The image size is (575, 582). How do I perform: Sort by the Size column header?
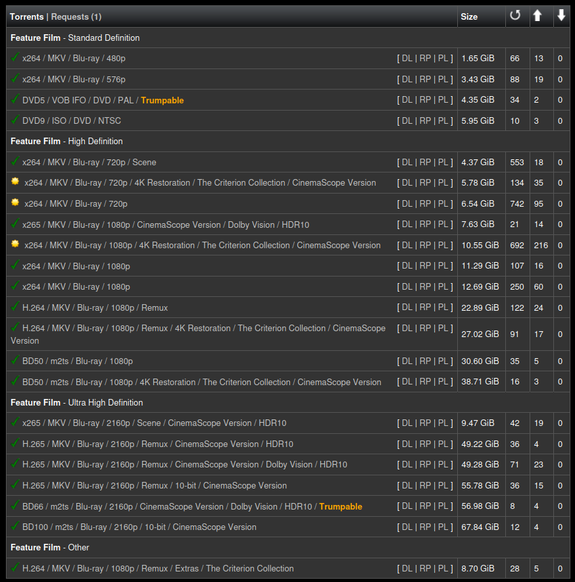coord(469,16)
